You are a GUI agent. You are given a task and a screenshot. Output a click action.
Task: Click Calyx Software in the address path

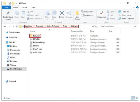[x=53, y=26]
